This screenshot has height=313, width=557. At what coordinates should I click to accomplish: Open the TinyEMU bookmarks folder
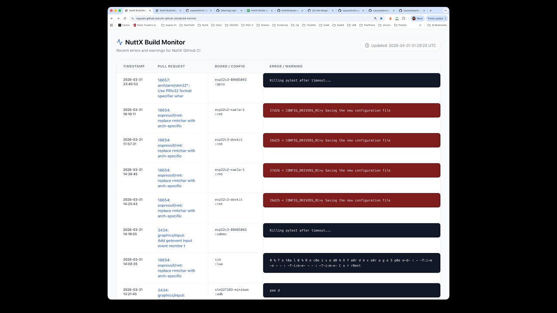[x=309, y=25]
